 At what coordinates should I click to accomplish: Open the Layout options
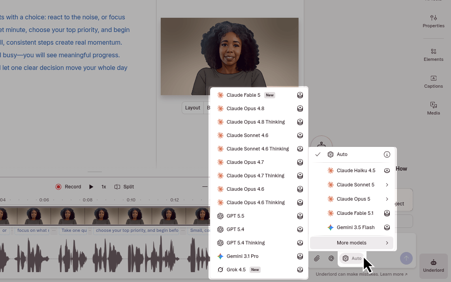pyautogui.click(x=192, y=107)
